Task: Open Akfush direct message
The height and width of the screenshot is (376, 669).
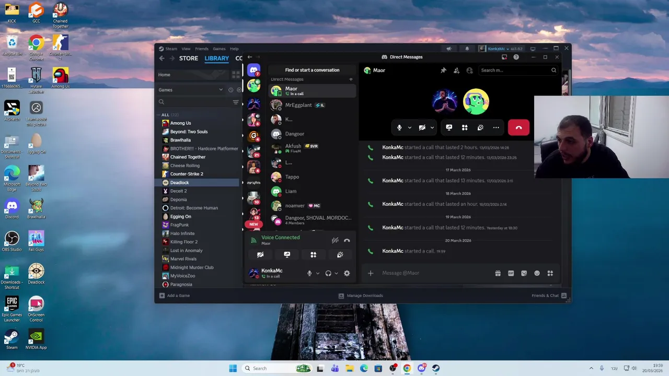Action: pos(313,148)
